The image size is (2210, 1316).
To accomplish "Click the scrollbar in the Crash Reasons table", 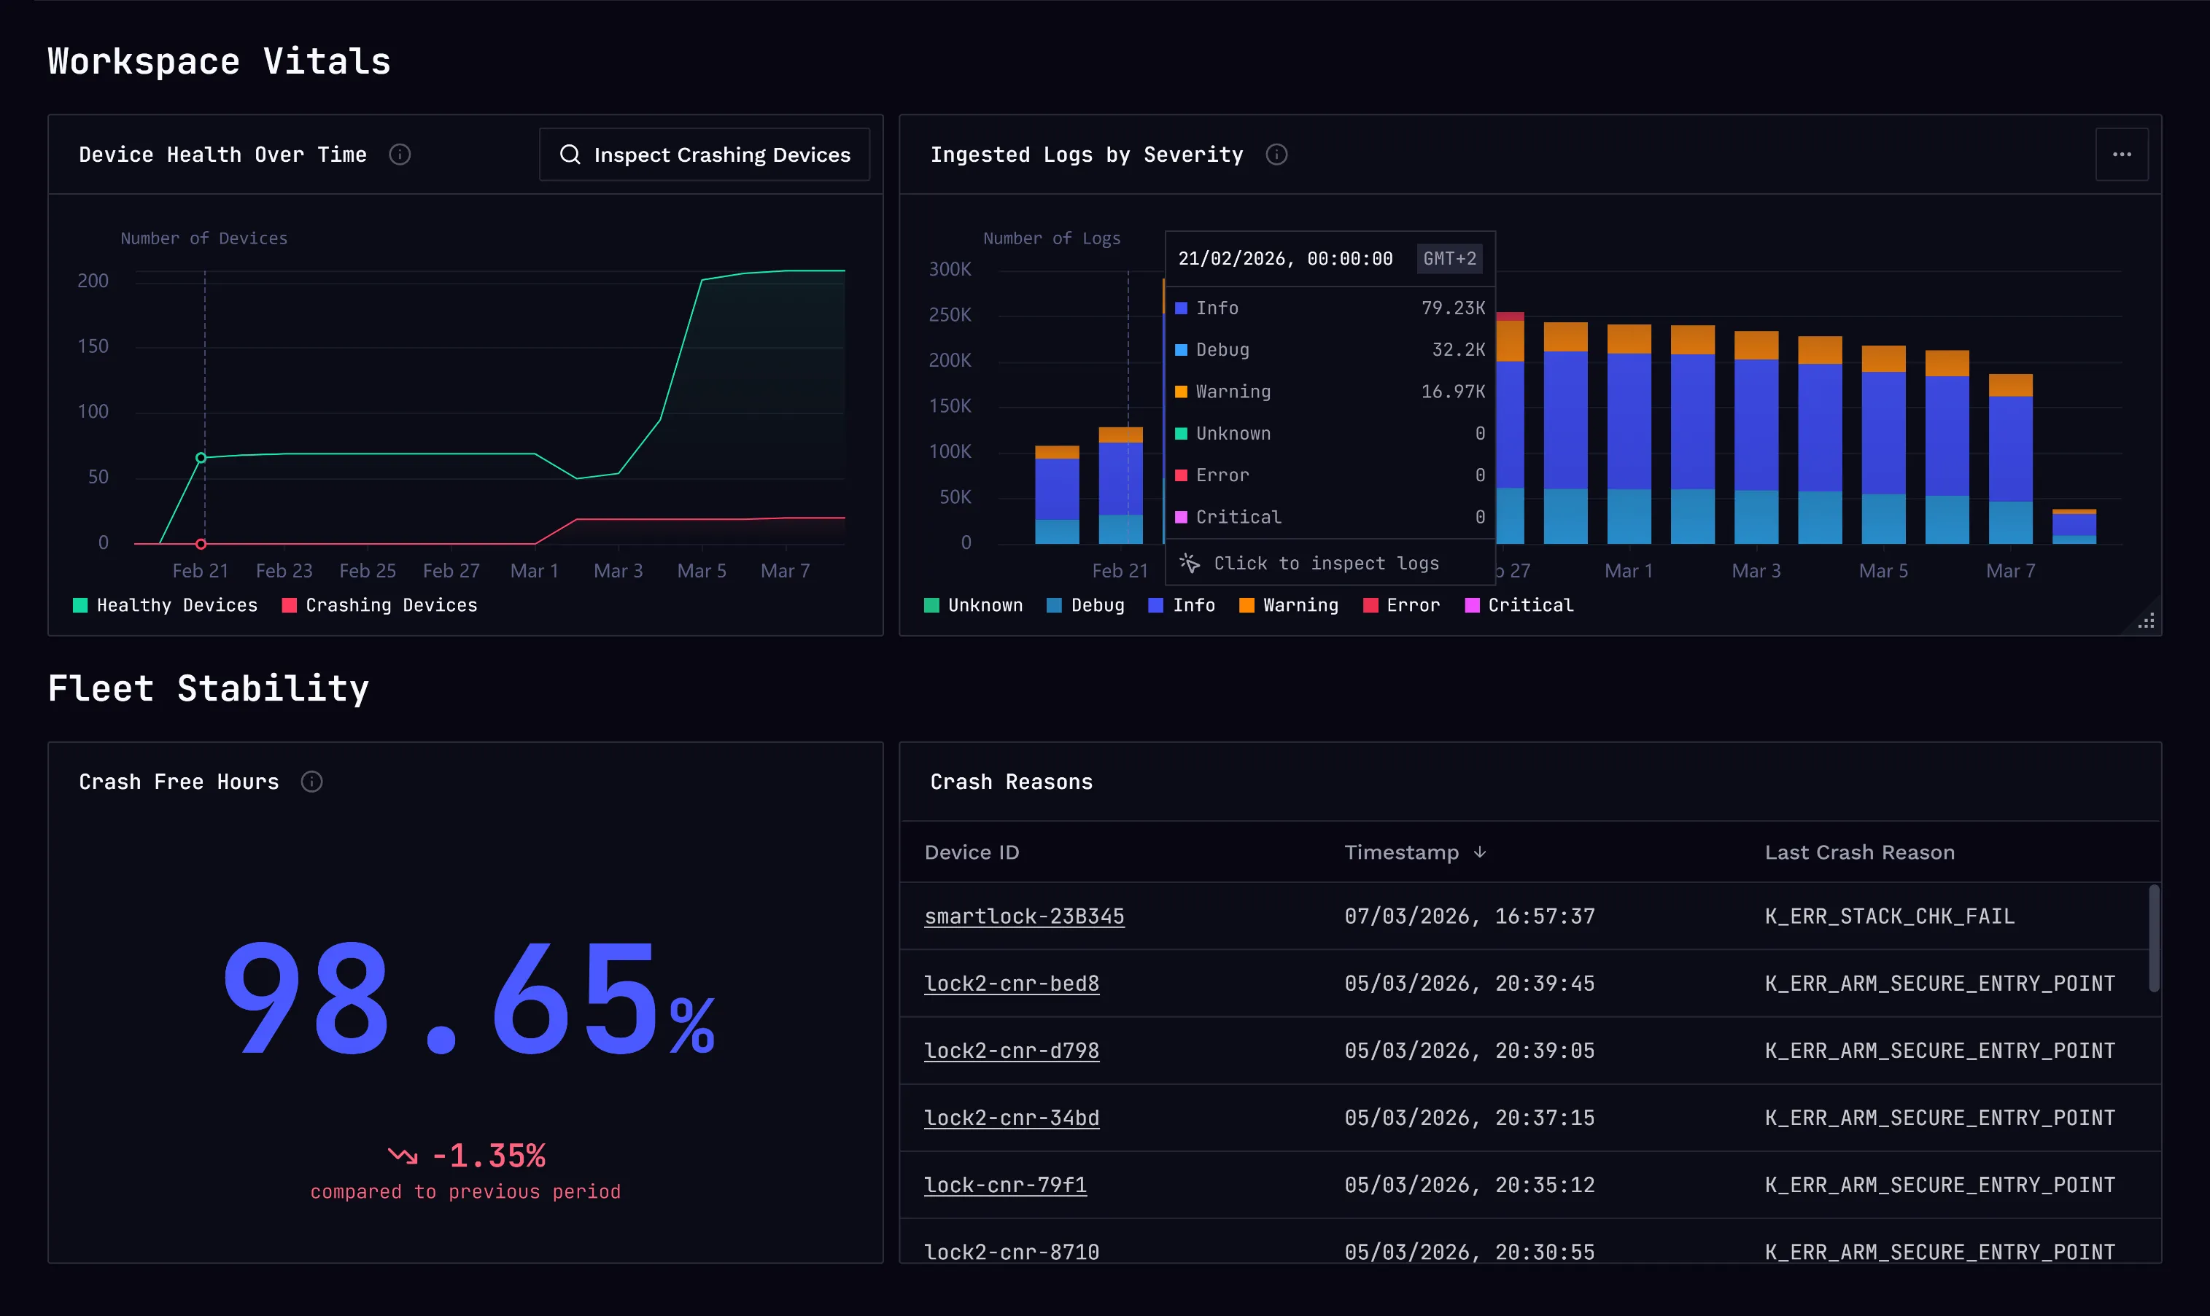I will tap(2154, 940).
